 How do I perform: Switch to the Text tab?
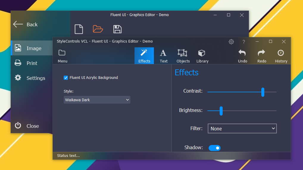point(163,56)
